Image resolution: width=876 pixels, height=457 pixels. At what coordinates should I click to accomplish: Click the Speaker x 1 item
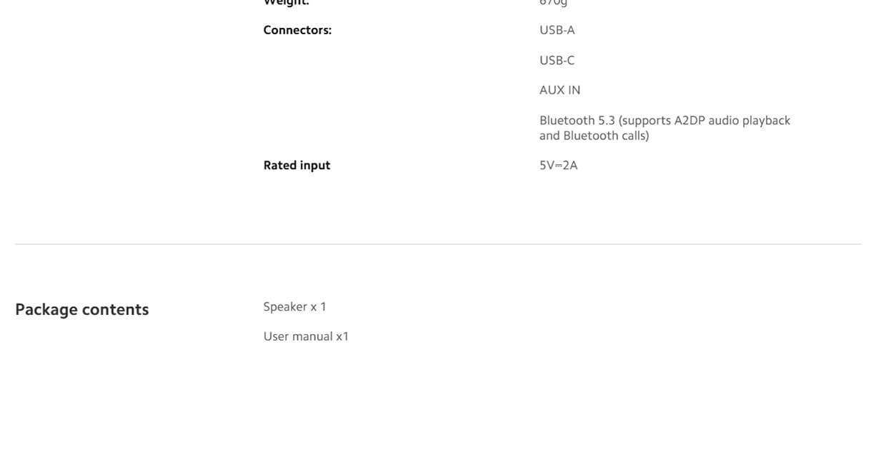[x=294, y=306]
